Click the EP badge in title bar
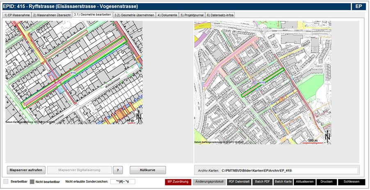 pyautogui.click(x=359, y=7)
